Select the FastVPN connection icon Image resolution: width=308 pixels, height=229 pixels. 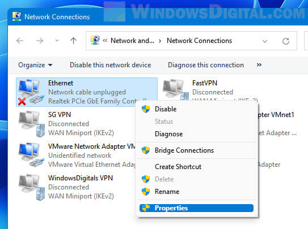tap(176, 90)
